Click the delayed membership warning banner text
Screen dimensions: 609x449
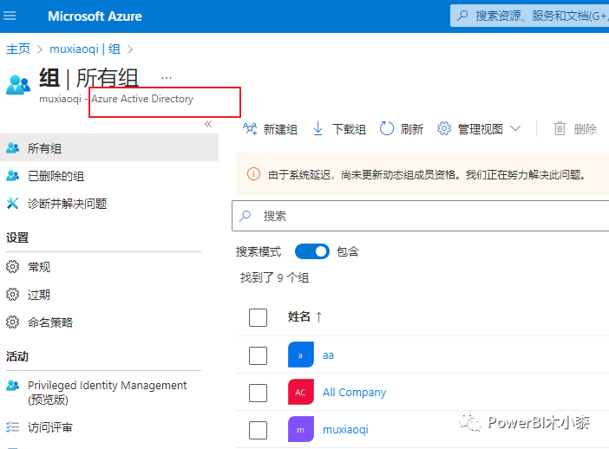tap(427, 174)
